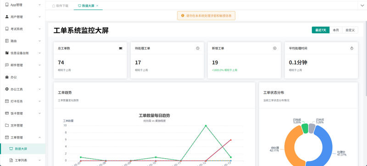The height and width of the screenshot is (166, 367).
Task: Expand the 考试系统 menu chevron
Action: click(x=39, y=29)
